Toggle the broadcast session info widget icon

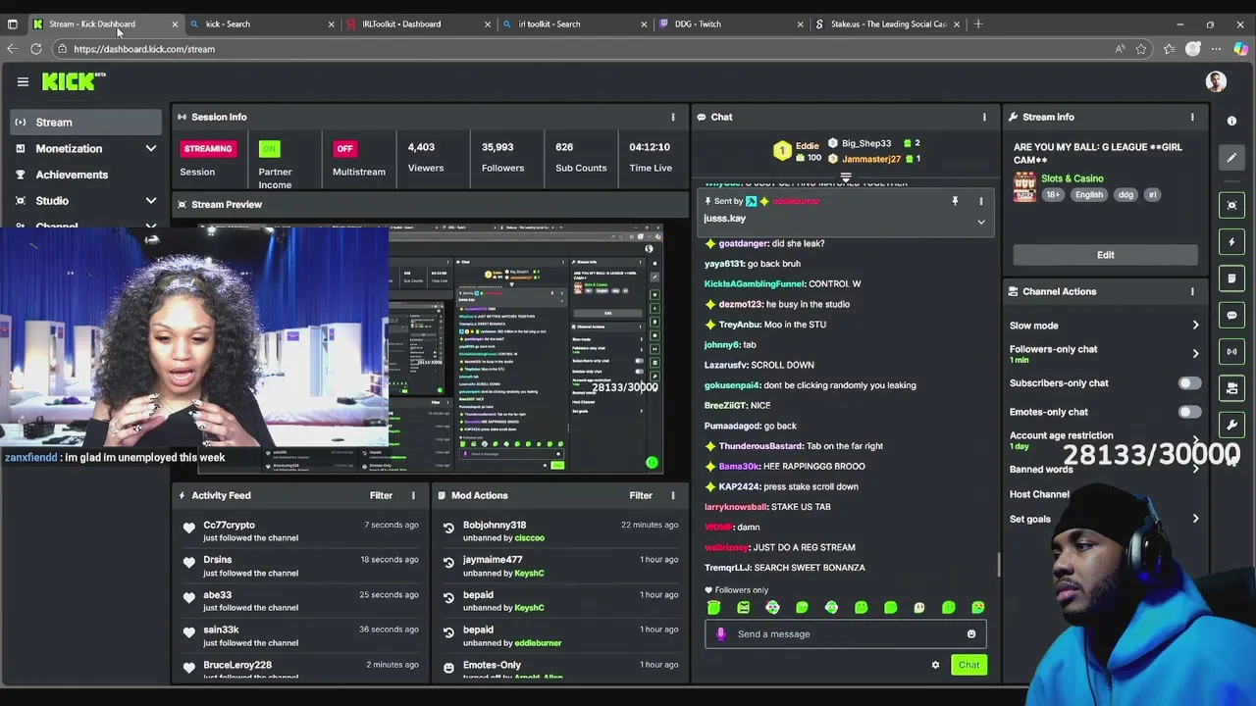coord(1231,351)
